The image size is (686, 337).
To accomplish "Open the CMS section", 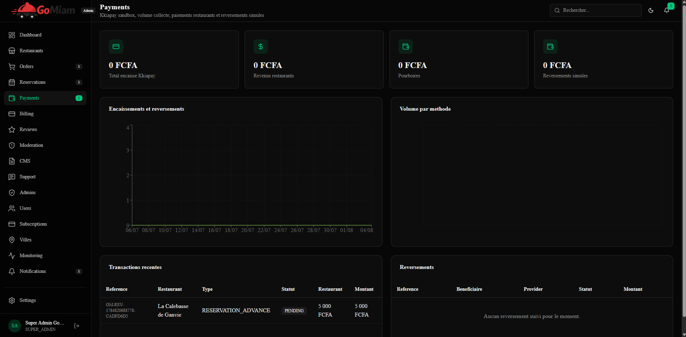I will 45,161.
